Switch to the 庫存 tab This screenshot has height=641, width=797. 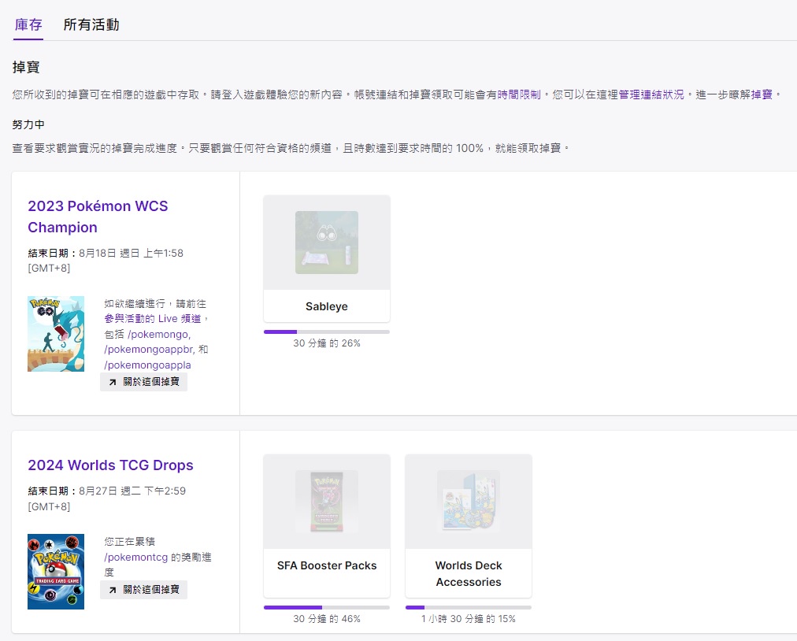point(28,24)
